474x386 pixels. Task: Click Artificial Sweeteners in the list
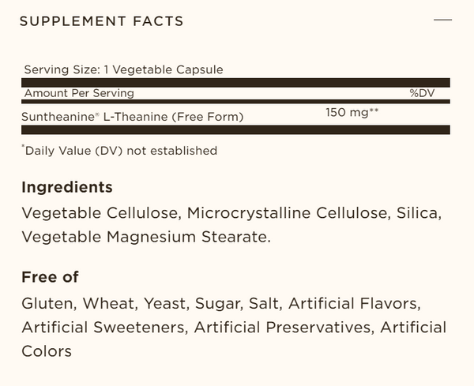point(103,328)
